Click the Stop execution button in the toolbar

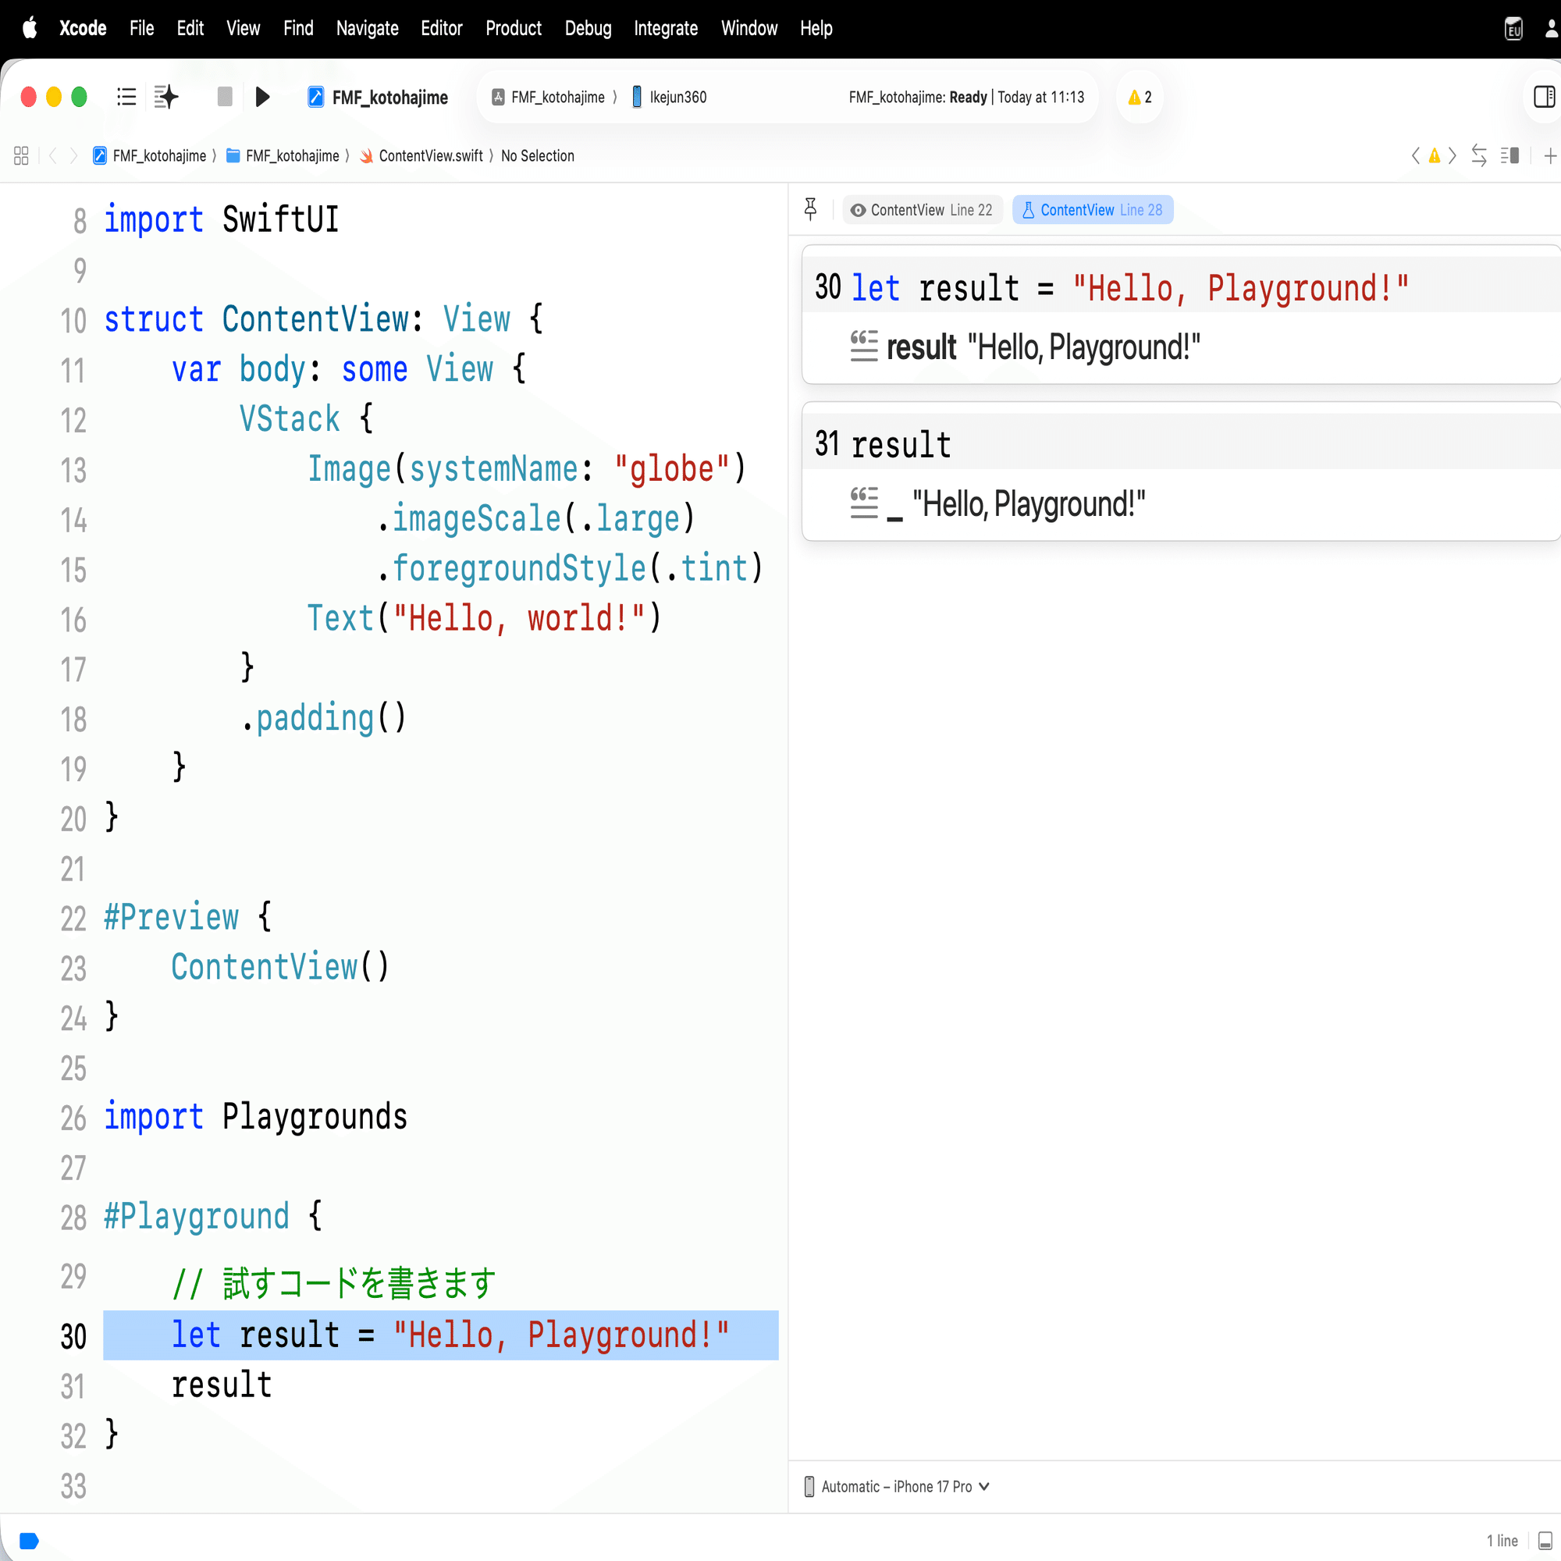(224, 97)
